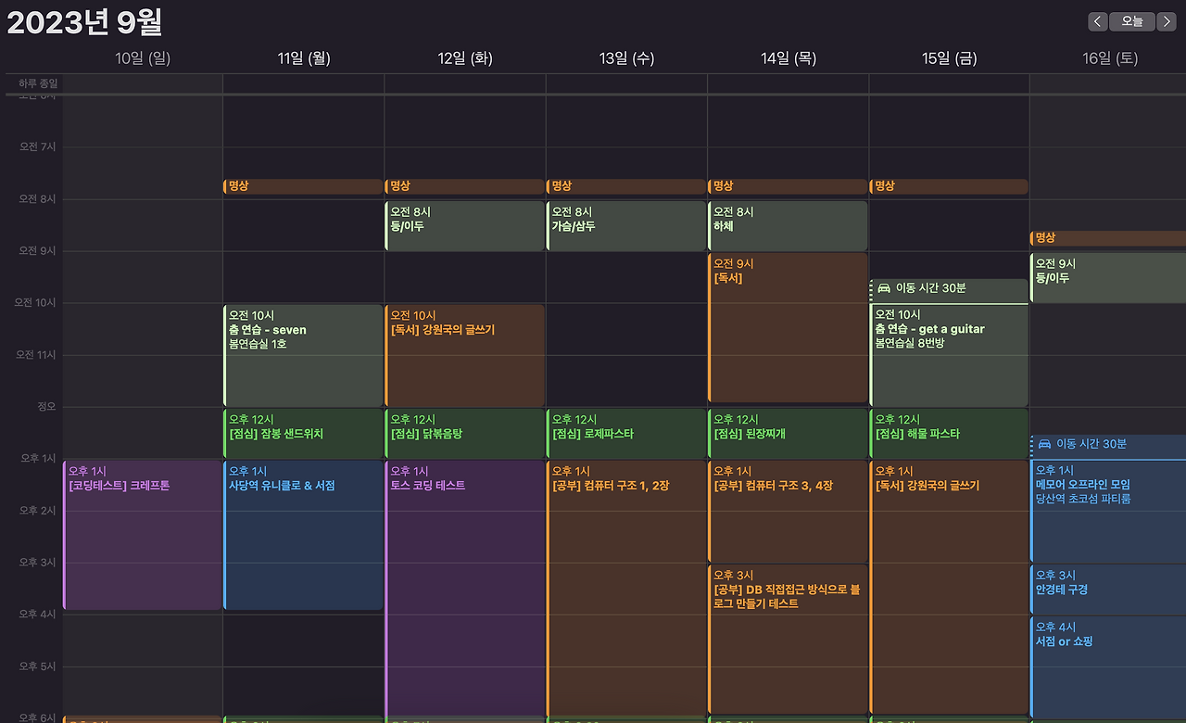Click the 하루 종일 all-day row label
Viewport: 1186px width, 723px height.
pos(38,82)
